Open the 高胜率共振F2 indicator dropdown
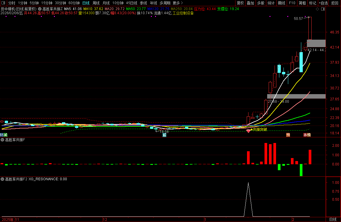 (x=2, y=179)
